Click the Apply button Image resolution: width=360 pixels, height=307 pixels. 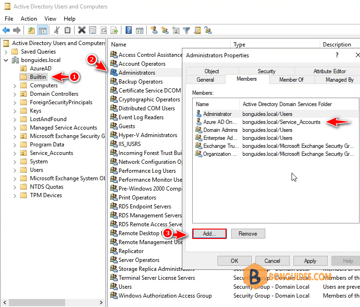[x=310, y=261]
